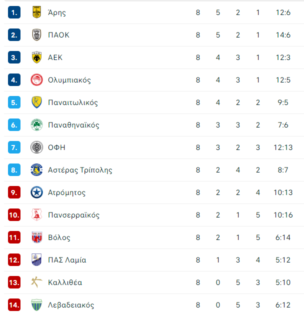This screenshot has height=313, width=304.
Task: Click the rank 5 light-blue badge
Action: tap(14, 102)
